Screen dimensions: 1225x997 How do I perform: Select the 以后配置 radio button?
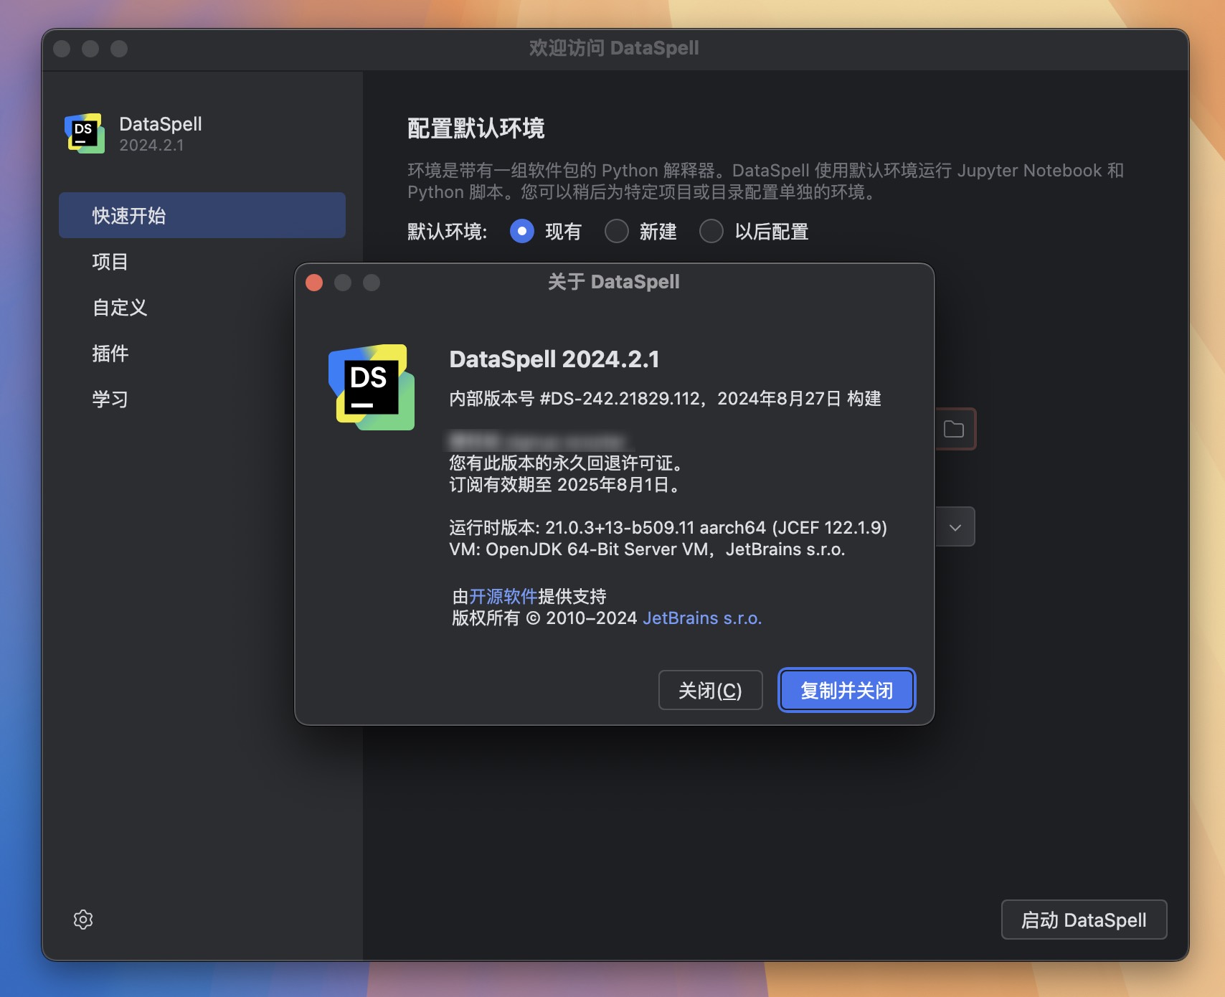click(x=711, y=232)
